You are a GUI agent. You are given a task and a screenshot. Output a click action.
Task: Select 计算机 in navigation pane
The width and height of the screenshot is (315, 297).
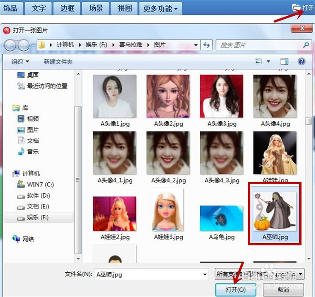(x=26, y=173)
